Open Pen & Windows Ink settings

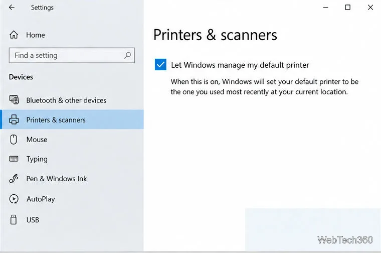tap(73, 179)
